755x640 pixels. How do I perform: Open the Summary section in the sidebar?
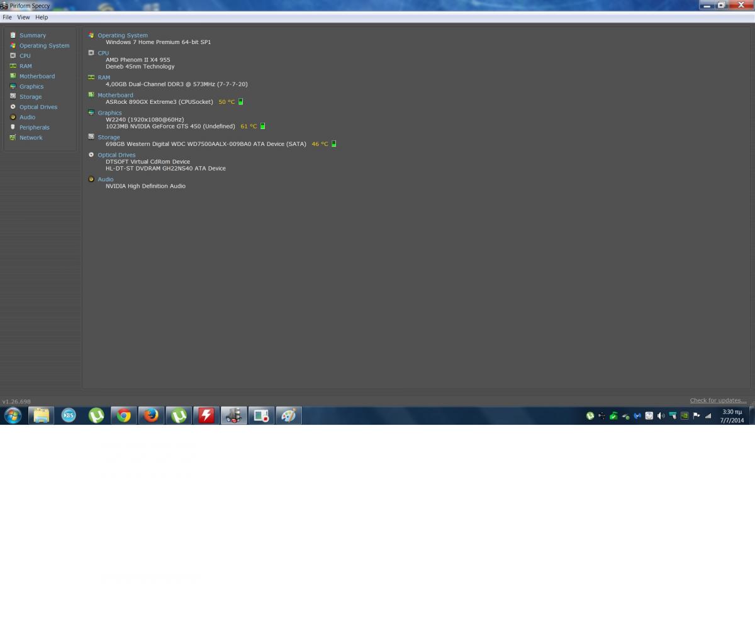(33, 35)
